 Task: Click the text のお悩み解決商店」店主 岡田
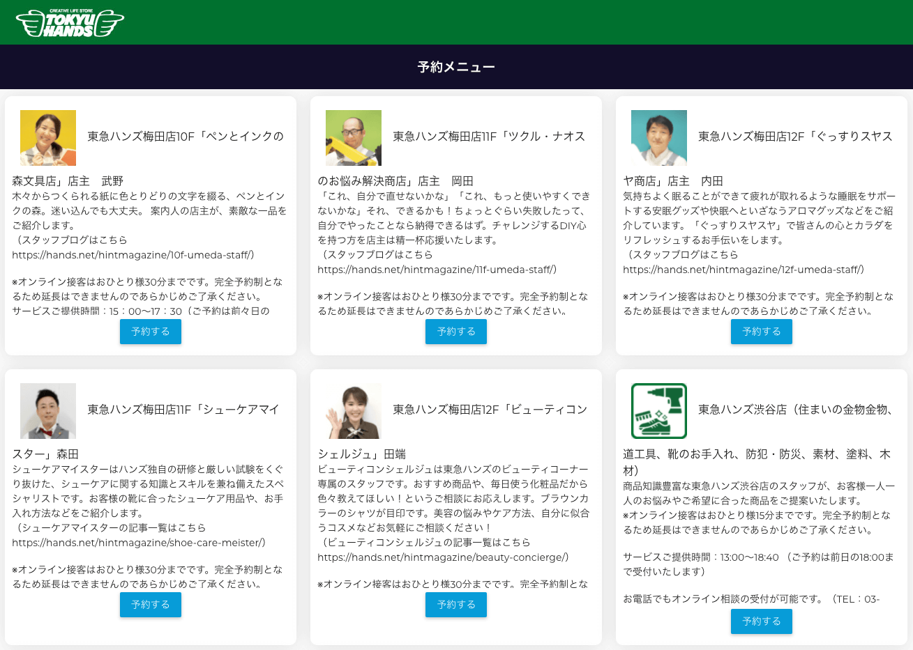(x=395, y=181)
